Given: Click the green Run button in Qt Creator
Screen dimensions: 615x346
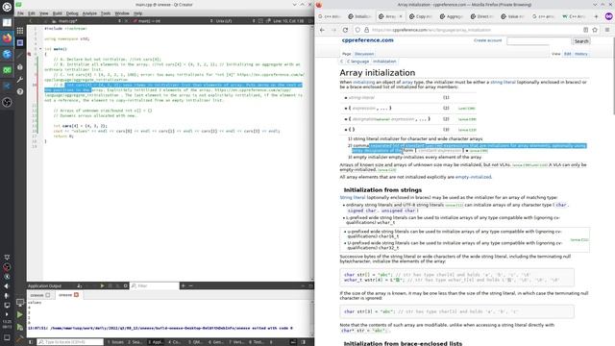Looking at the screenshot, I should (20, 314).
